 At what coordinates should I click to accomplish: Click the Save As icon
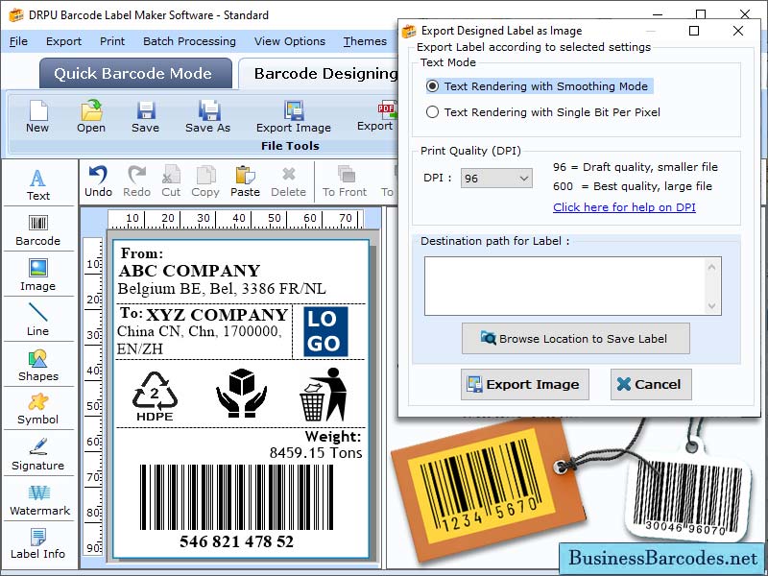(206, 117)
